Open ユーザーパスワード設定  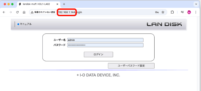pos(131,66)
